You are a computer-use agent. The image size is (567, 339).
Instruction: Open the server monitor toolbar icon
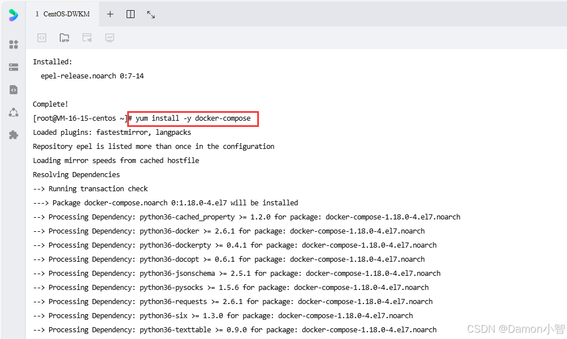pyautogui.click(x=110, y=37)
